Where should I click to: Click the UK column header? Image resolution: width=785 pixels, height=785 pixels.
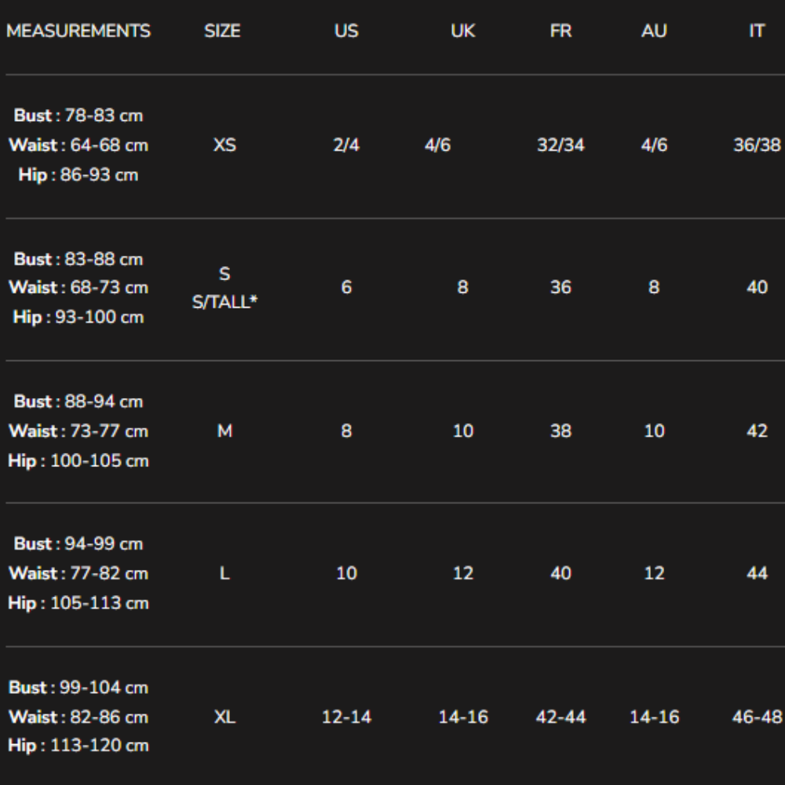pos(463,31)
